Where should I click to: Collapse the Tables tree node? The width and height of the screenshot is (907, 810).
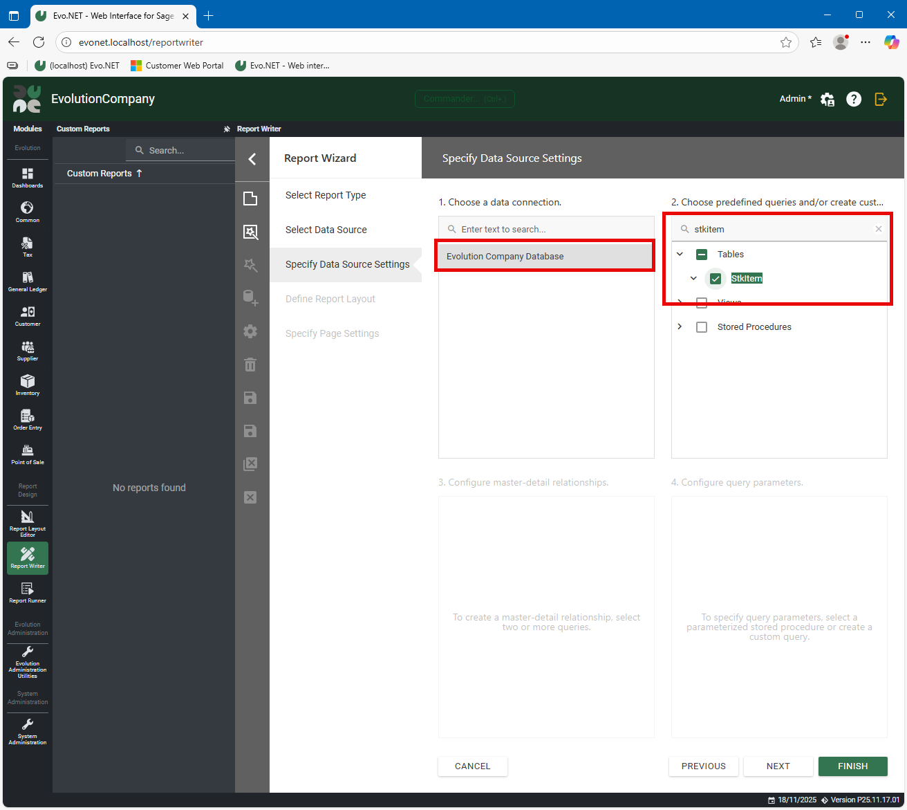pyautogui.click(x=680, y=255)
